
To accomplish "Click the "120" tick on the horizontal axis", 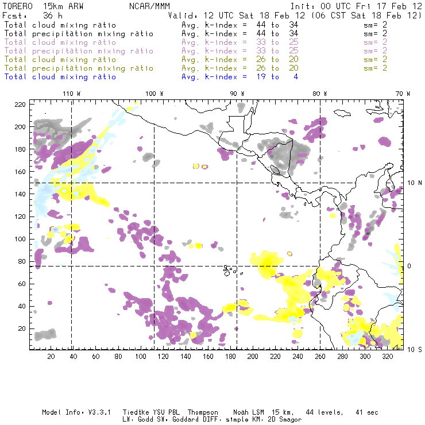I will pyautogui.click(x=163, y=357).
